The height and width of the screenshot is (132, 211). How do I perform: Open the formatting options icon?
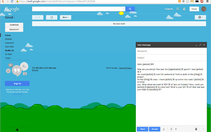164,129
